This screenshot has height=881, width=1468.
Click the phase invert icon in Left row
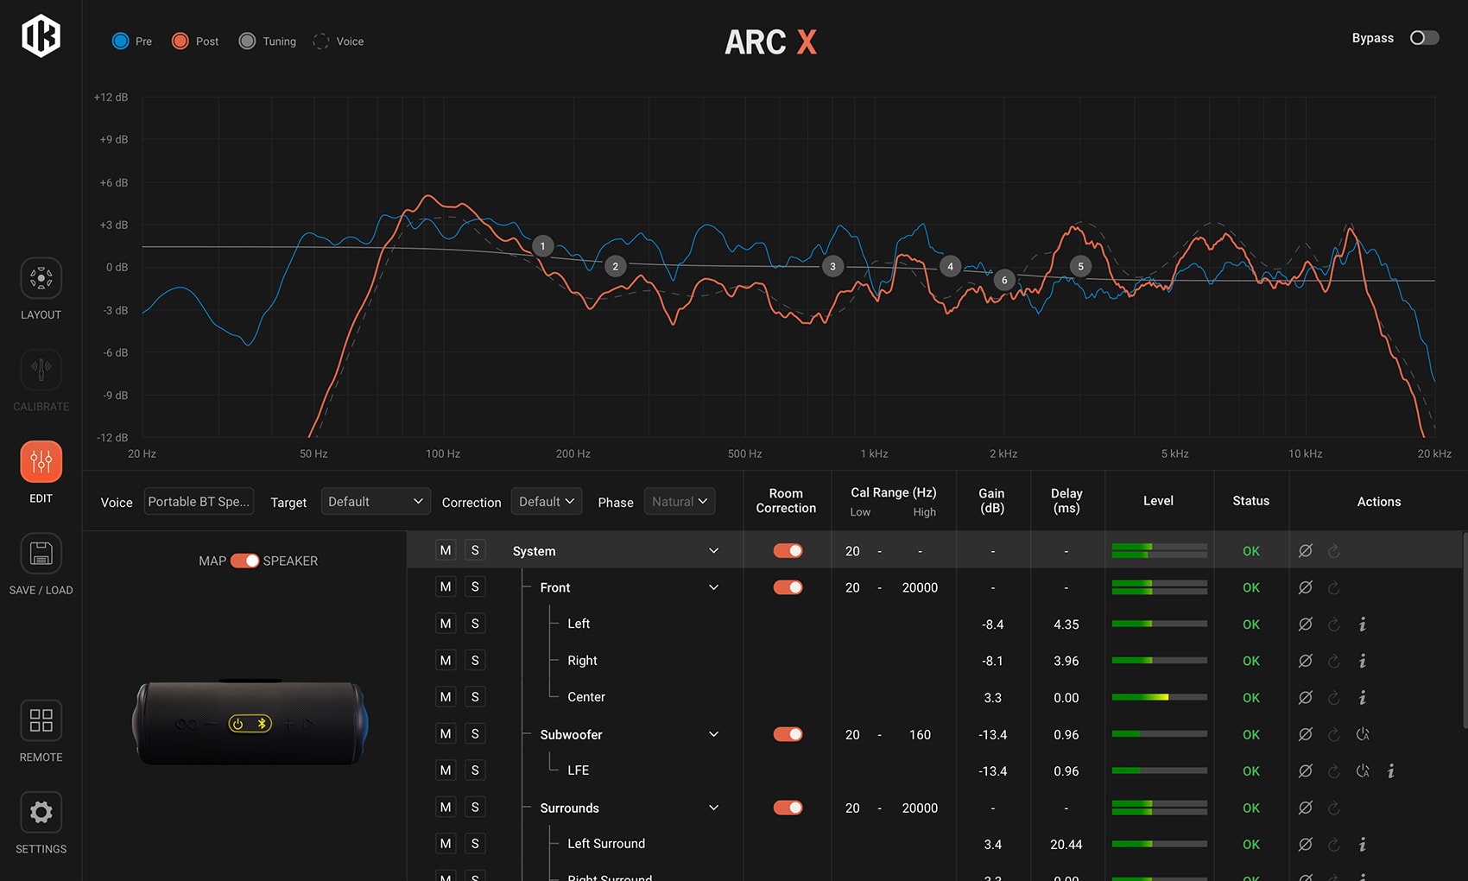1306,624
